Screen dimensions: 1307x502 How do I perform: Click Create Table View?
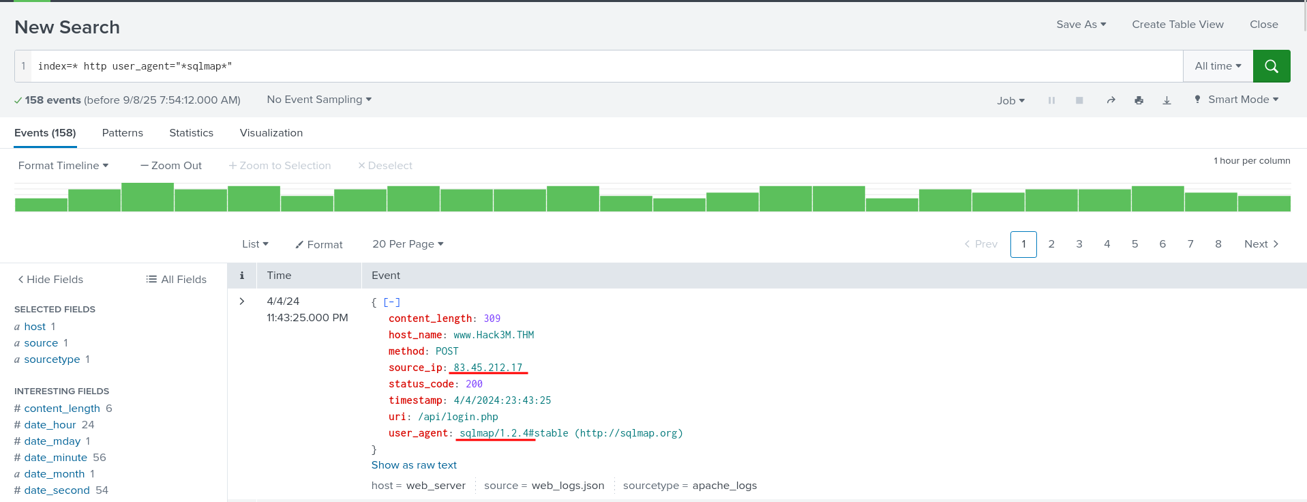coord(1177,25)
